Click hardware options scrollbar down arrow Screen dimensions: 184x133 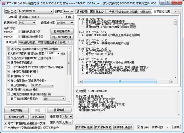pos(69,102)
